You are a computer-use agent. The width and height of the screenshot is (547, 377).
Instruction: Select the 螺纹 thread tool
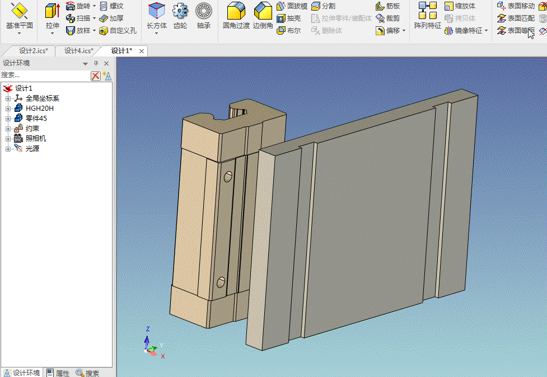pos(111,6)
